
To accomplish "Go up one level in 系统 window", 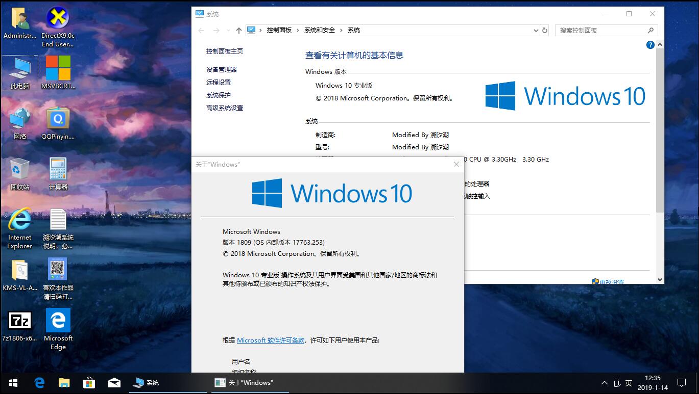I will (238, 31).
